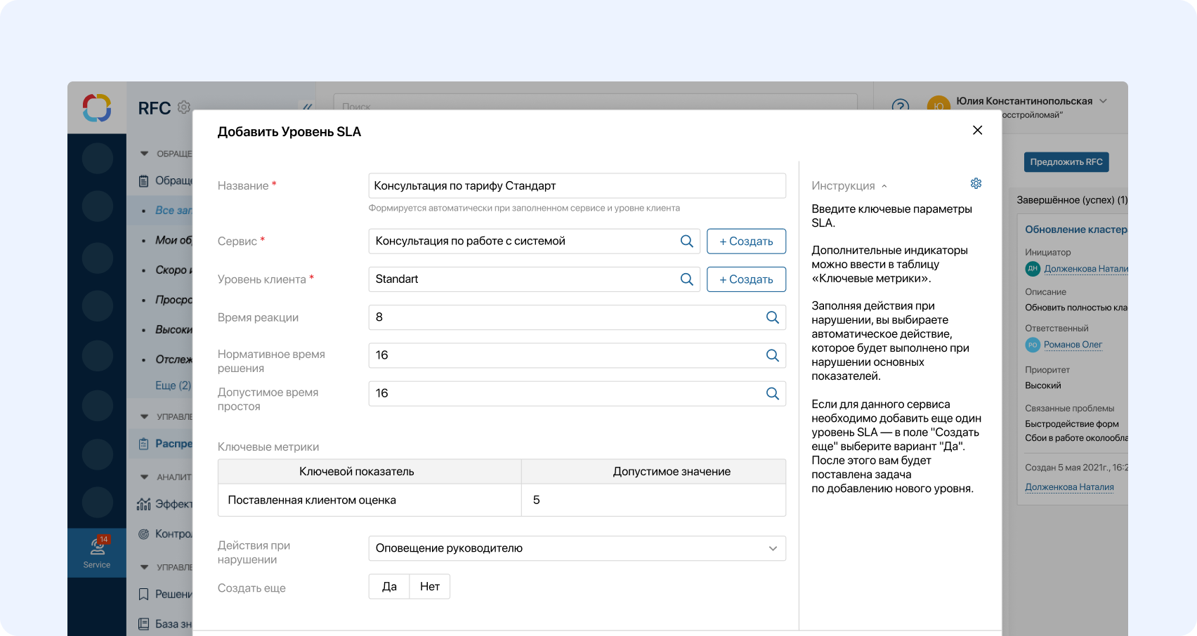Click the gear icon next to Инструкция
Image resolution: width=1197 pixels, height=636 pixels.
976,183
